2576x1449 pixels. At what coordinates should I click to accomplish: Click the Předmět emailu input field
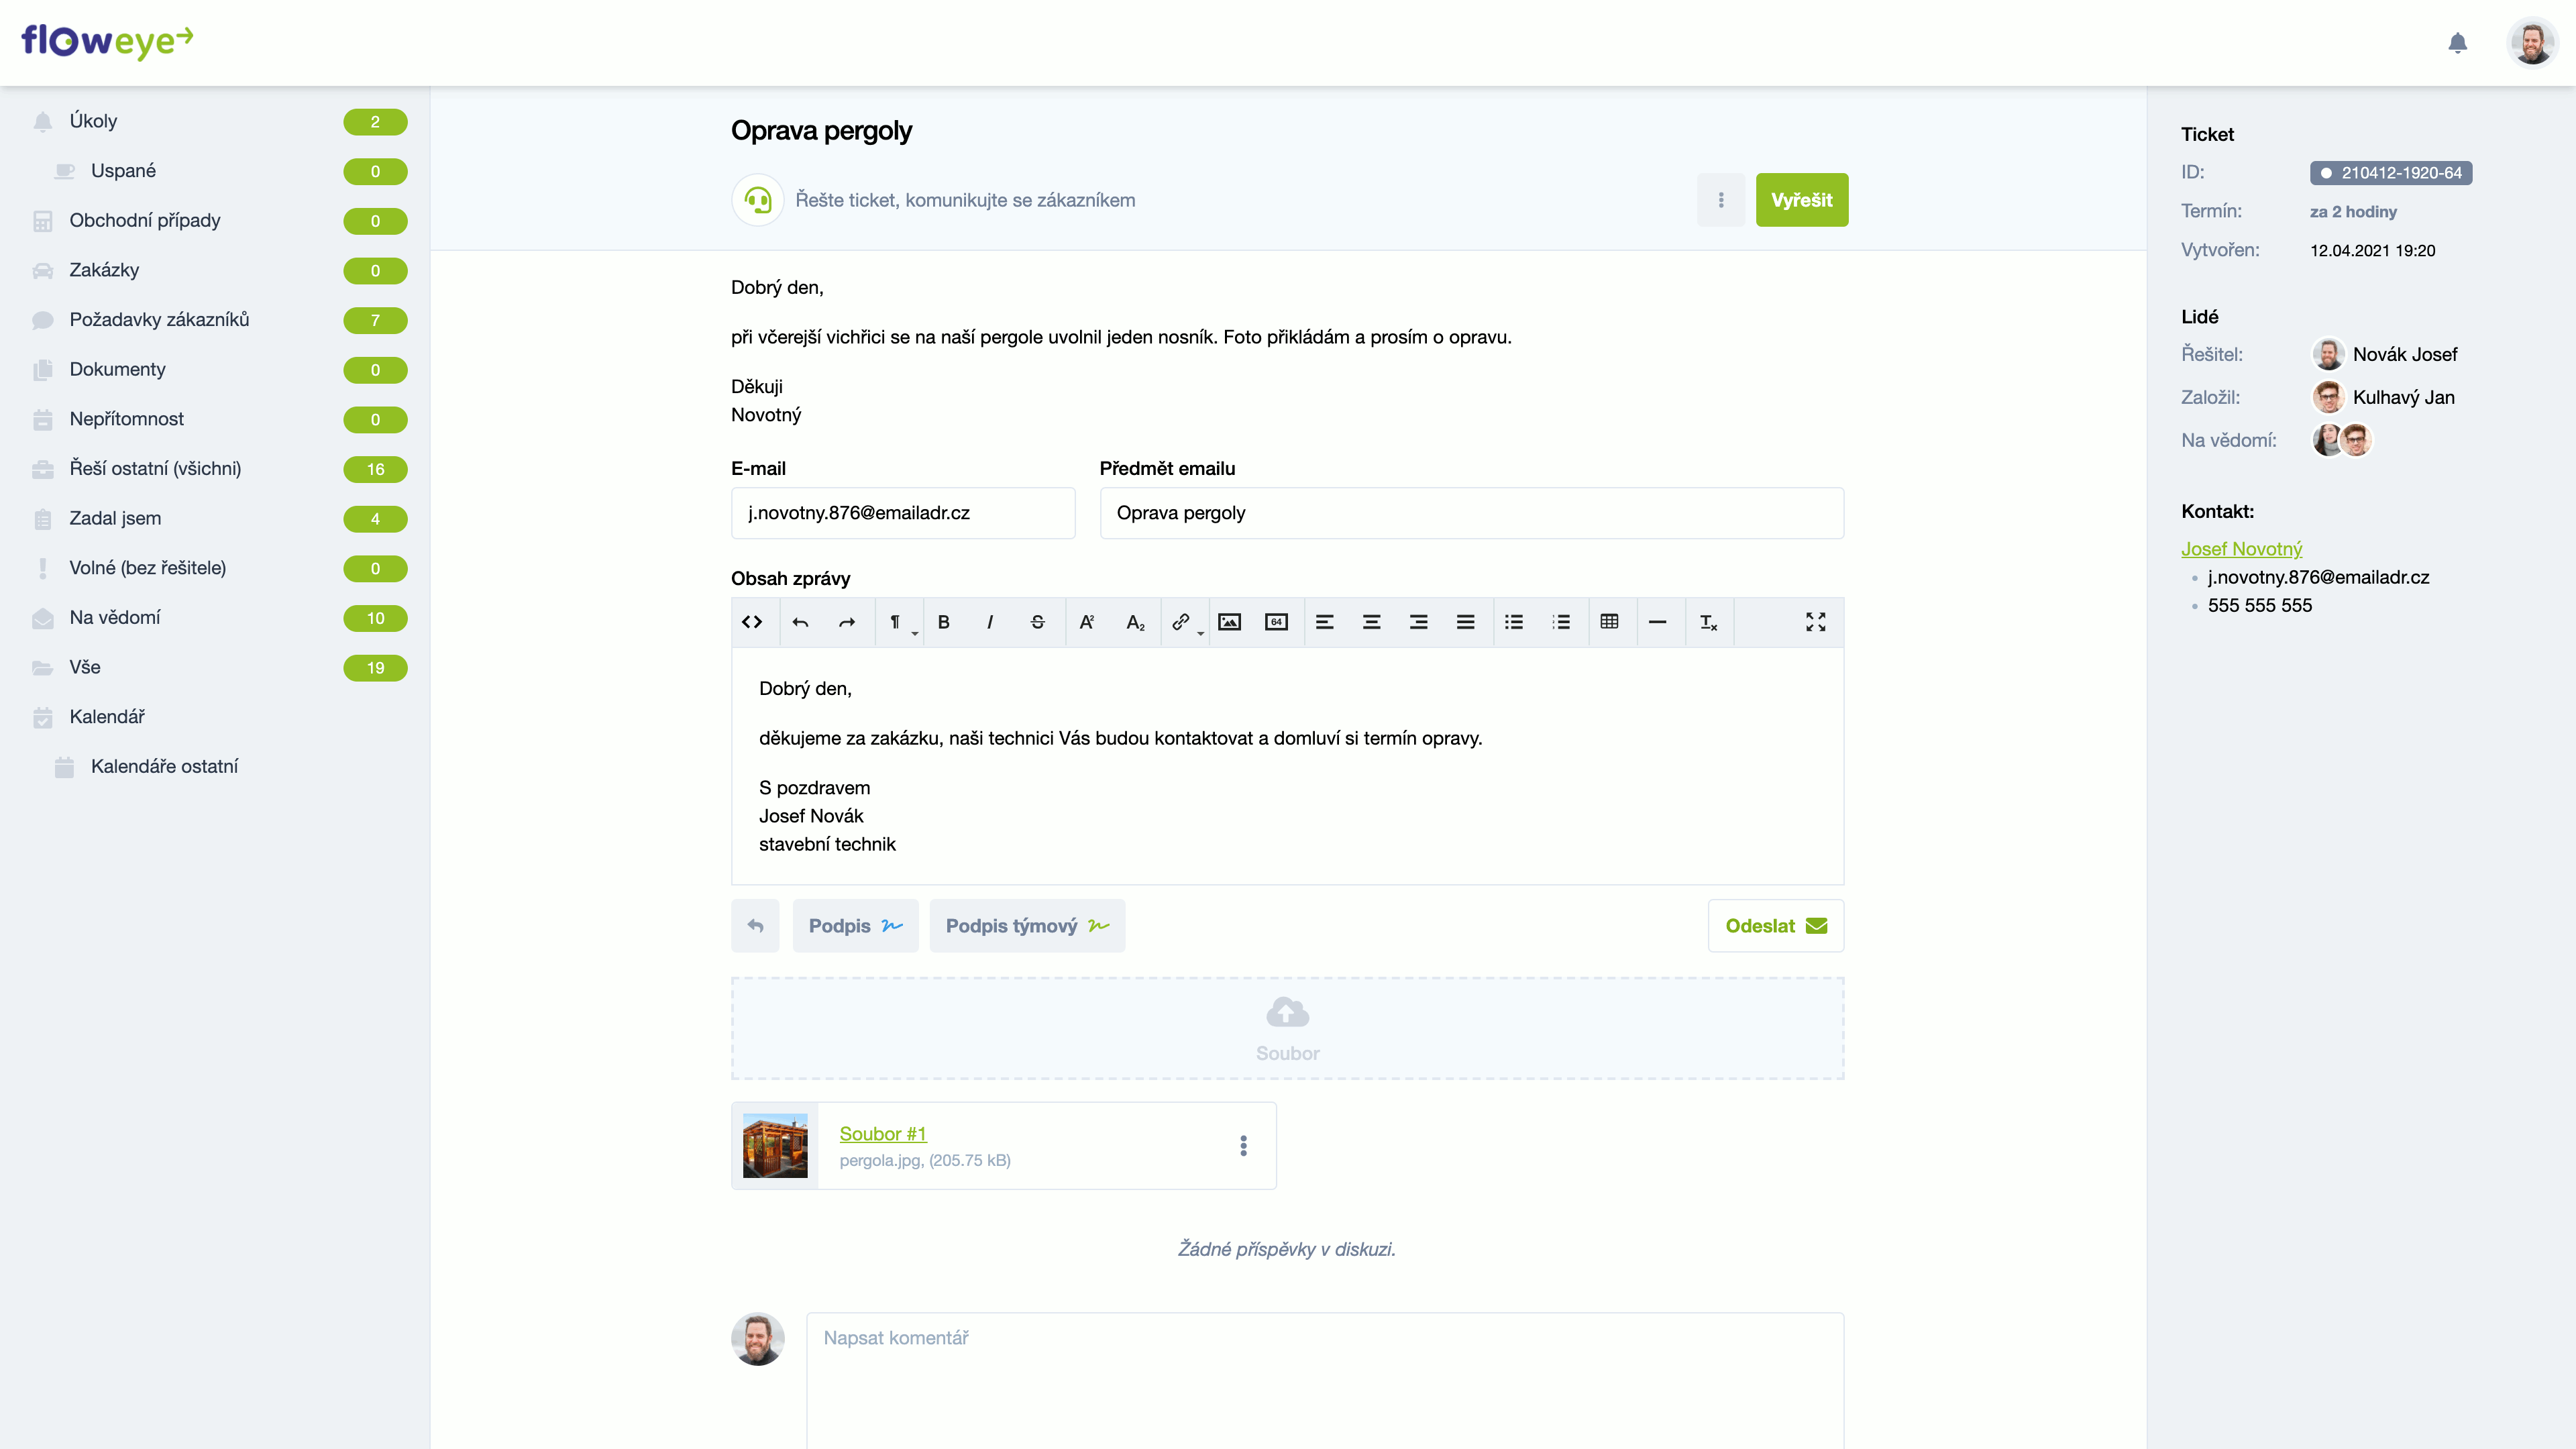coord(1471,513)
